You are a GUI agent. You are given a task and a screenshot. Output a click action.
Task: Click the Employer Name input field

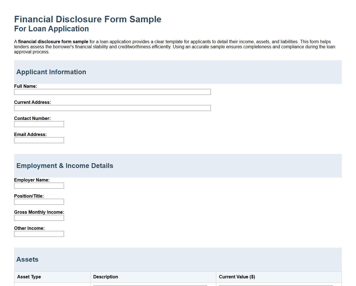[39, 185]
